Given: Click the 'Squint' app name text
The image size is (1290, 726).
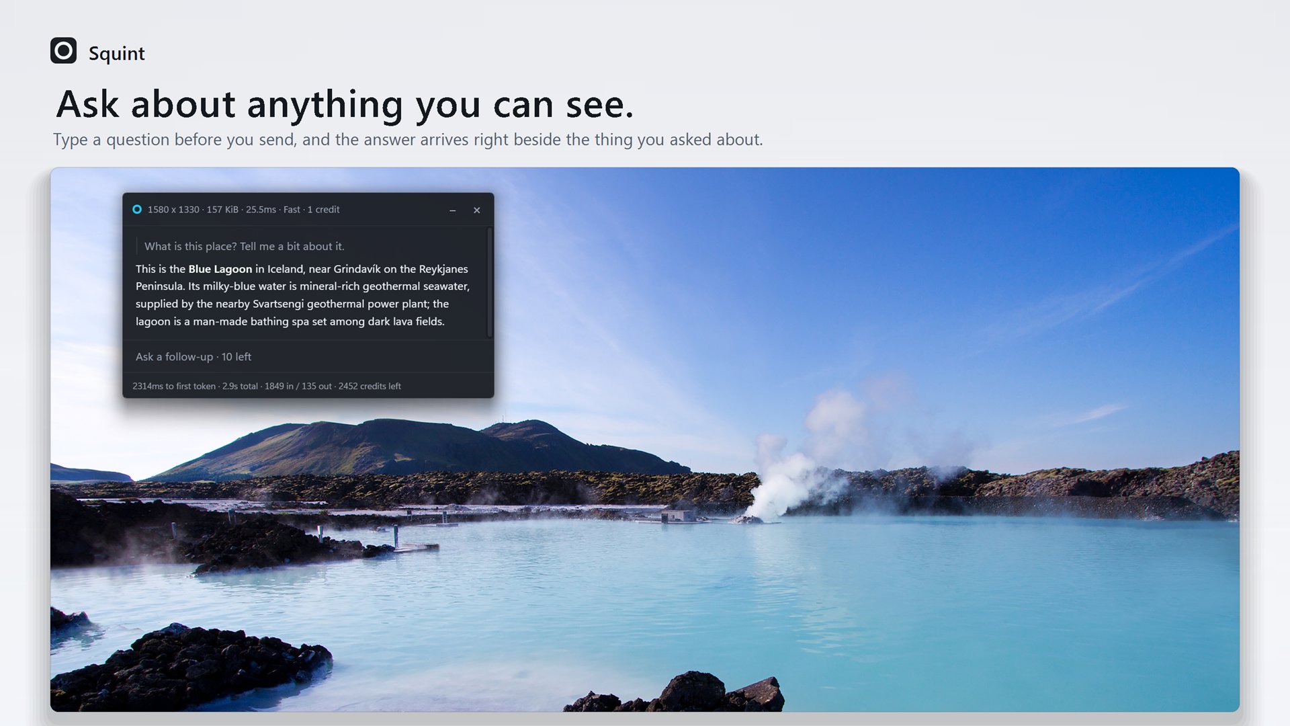Looking at the screenshot, I should tap(117, 53).
